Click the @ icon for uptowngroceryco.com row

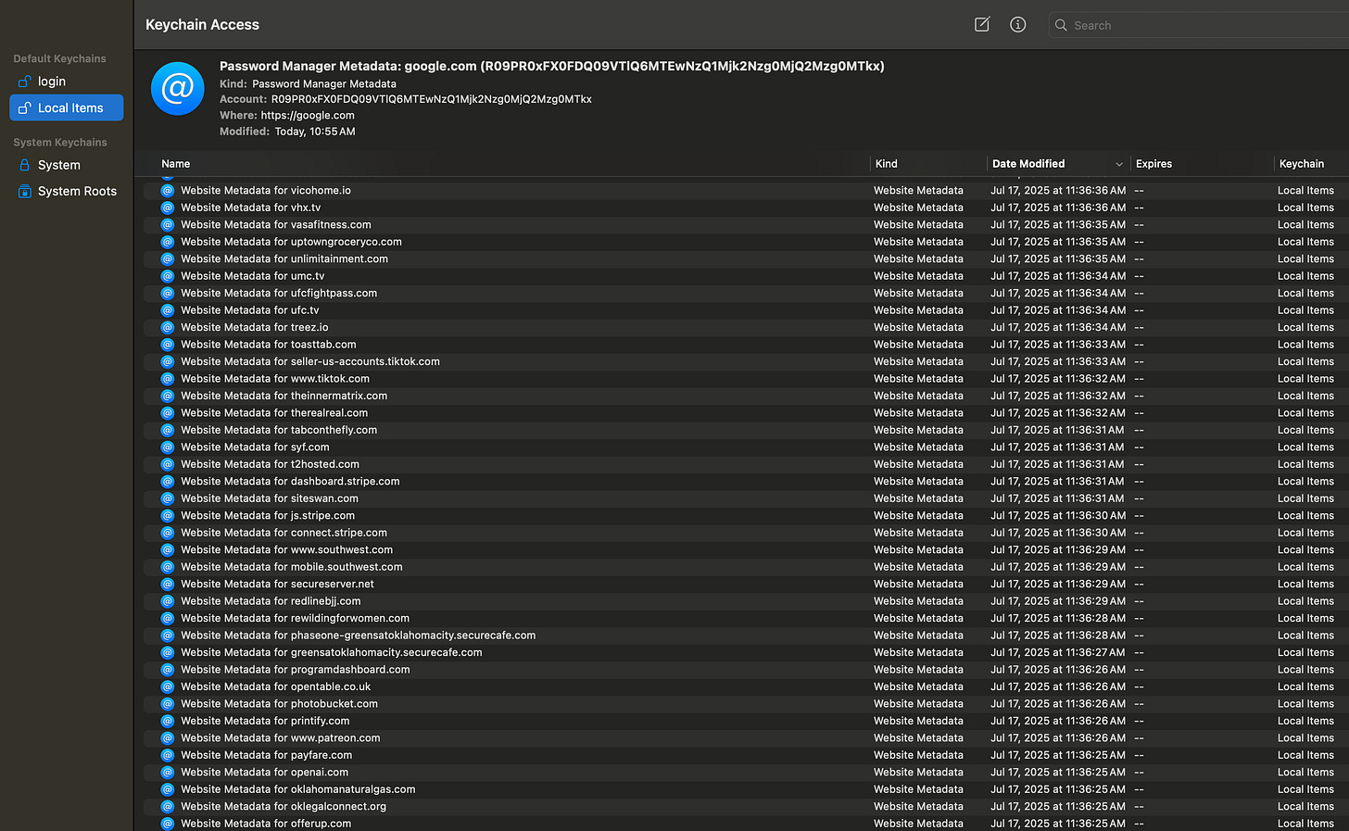(168, 242)
